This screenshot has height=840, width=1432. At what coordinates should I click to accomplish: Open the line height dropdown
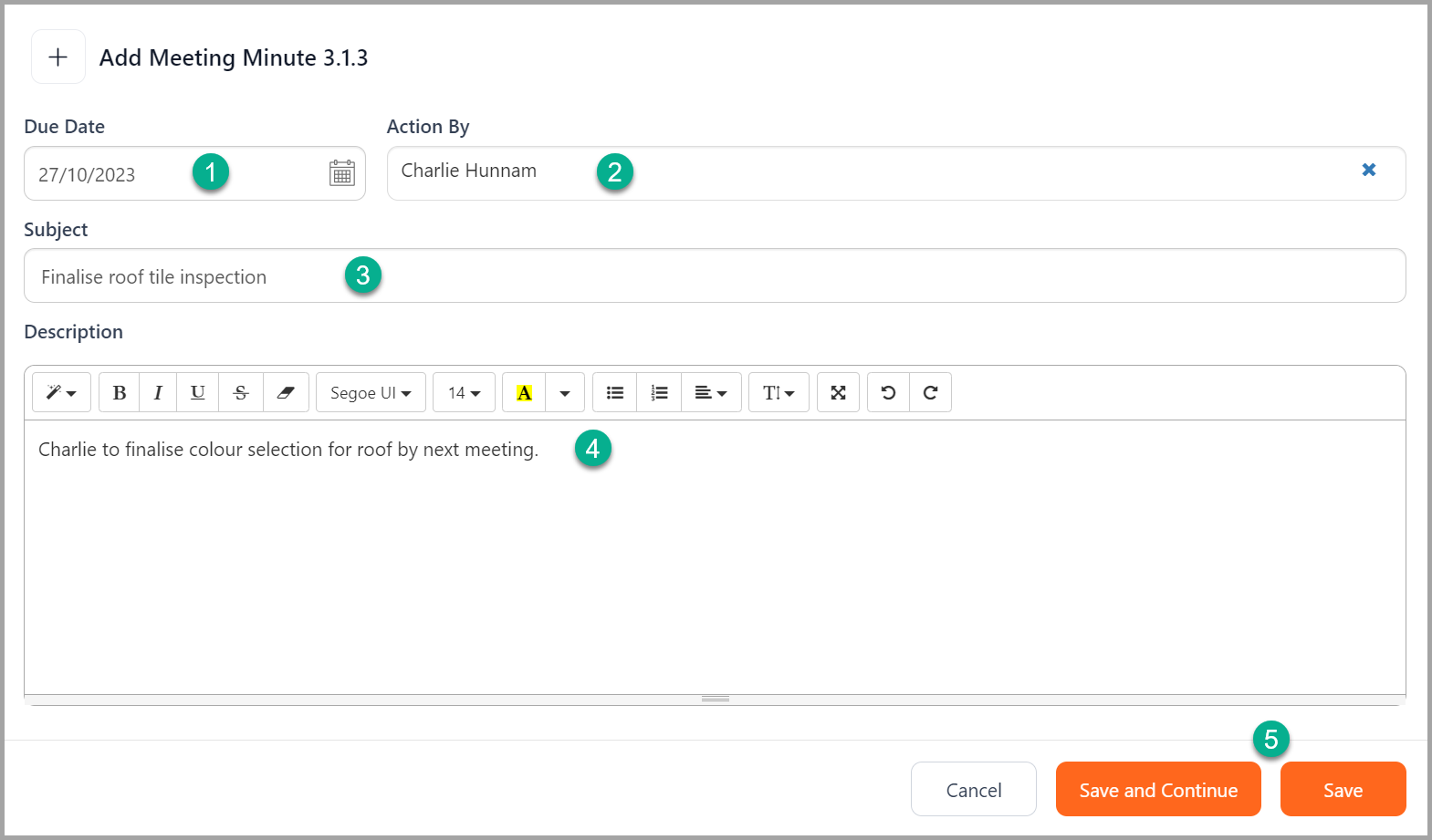(779, 392)
